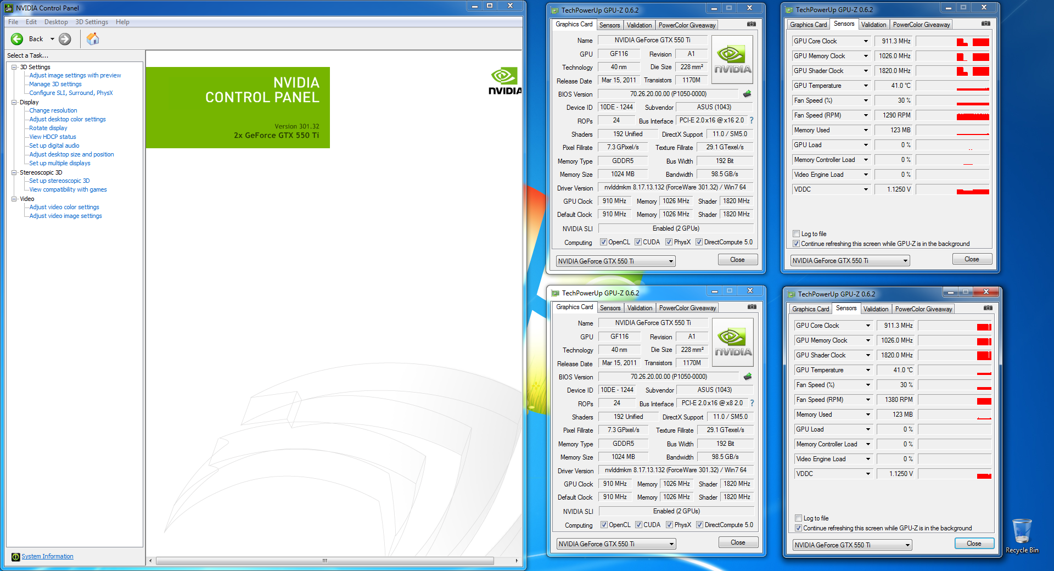Click NVIDIA logo in lower GPU-Z Graphics Card window
The height and width of the screenshot is (571, 1054).
coord(733,343)
